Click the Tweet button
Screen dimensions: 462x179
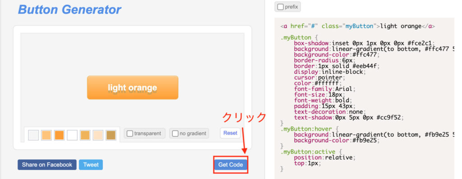(91, 165)
